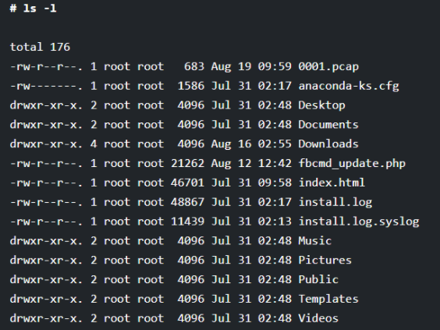The image size is (440, 330).
Task: Select the Downloads directory name
Action: click(328, 144)
